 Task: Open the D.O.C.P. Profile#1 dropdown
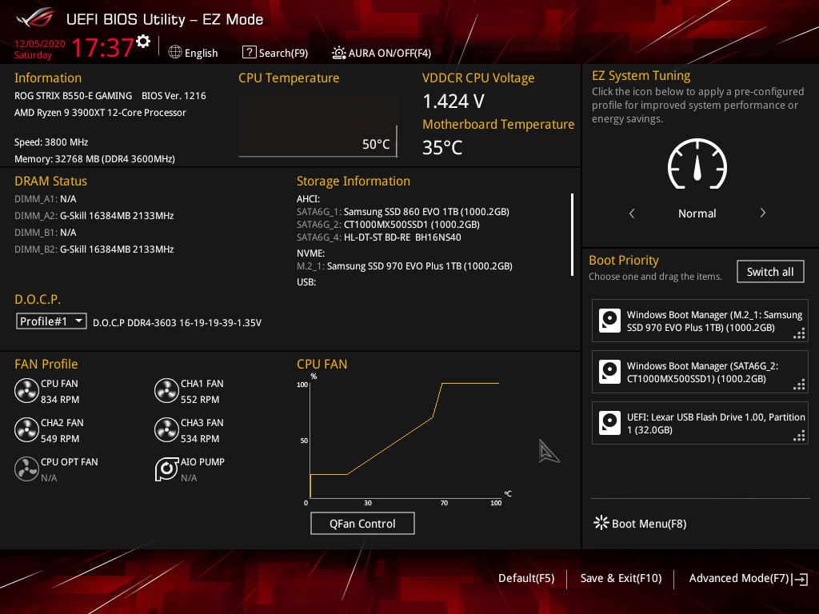(51, 321)
